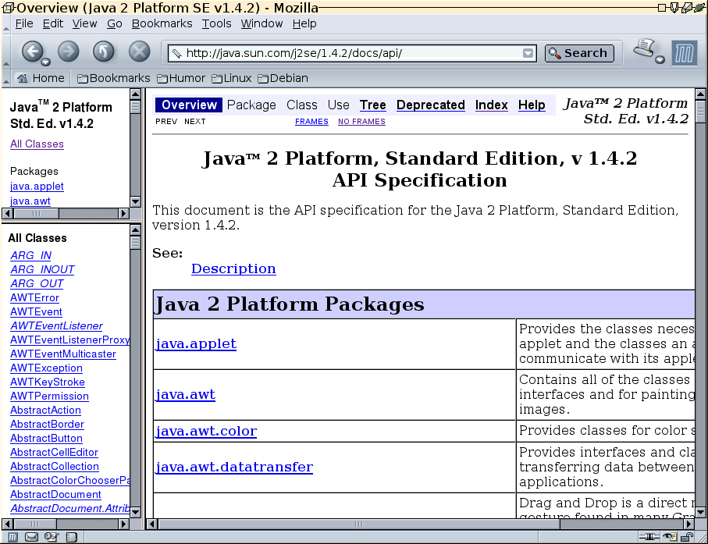The height and width of the screenshot is (544, 708).
Task: Open Mail & Newsgroups from status bar icon
Action: coord(31,537)
